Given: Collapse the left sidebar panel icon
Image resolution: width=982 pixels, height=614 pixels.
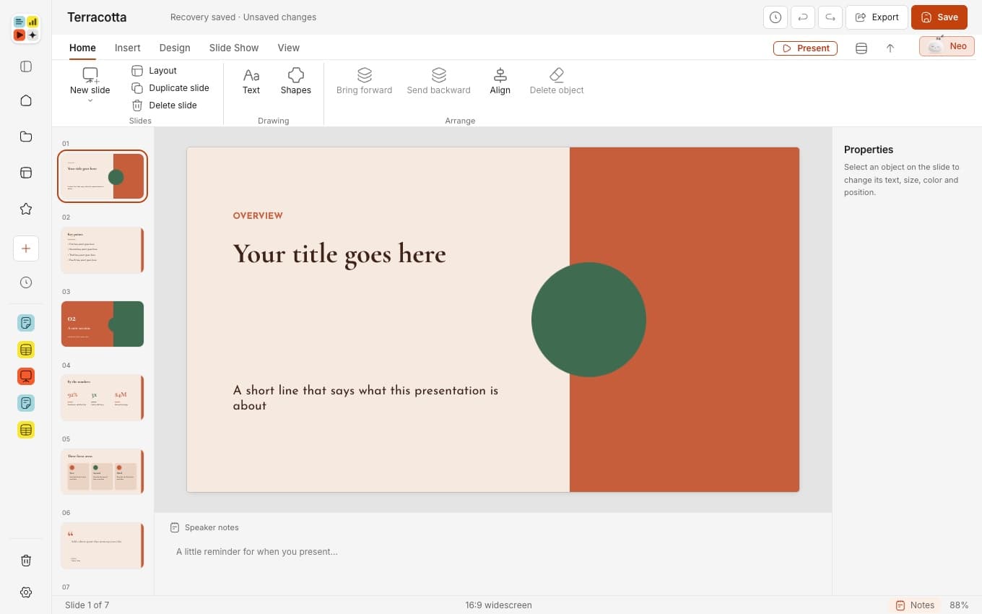Looking at the screenshot, I should click(26, 66).
